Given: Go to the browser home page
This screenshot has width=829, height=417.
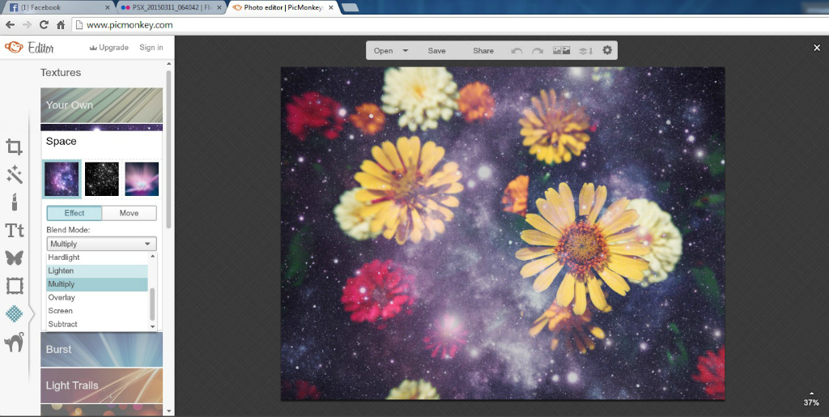Looking at the screenshot, I should tap(61, 25).
